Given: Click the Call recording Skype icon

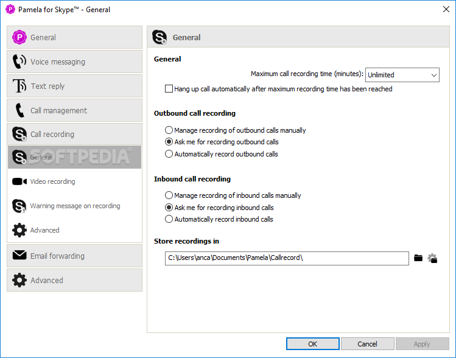Looking at the screenshot, I should (19, 134).
